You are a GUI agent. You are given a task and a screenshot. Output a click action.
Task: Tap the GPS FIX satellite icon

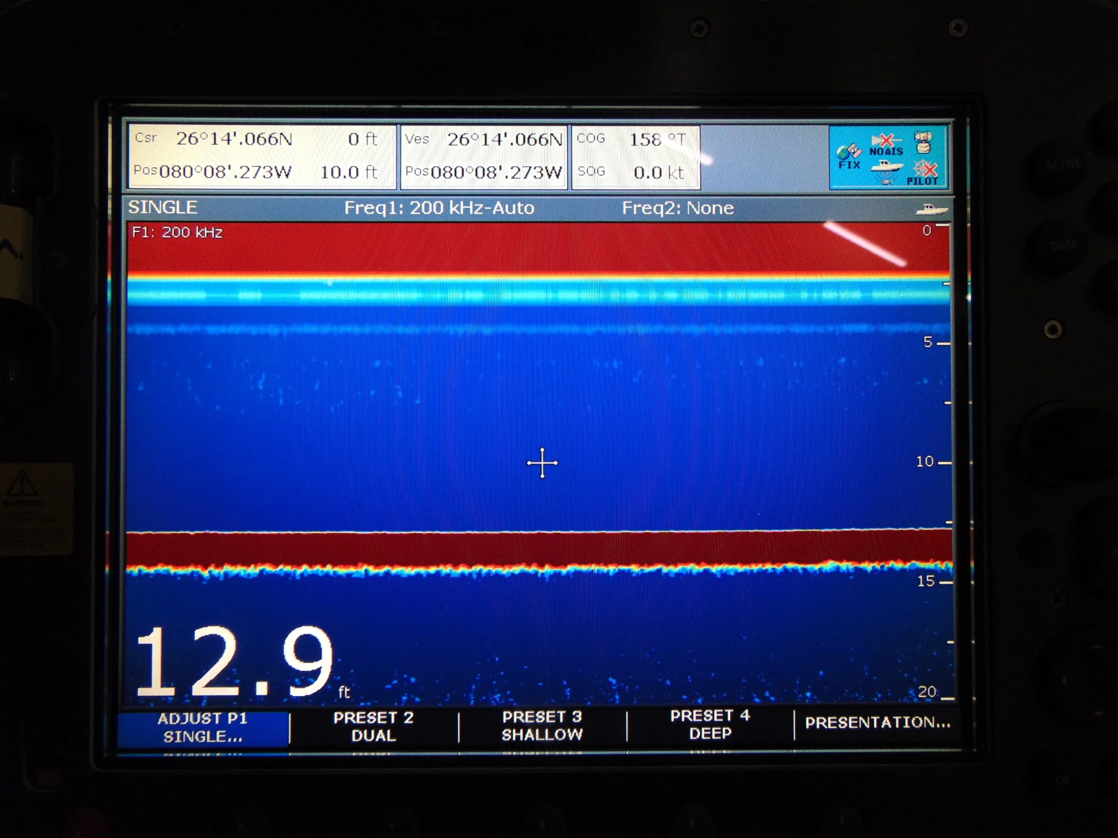[x=849, y=157]
